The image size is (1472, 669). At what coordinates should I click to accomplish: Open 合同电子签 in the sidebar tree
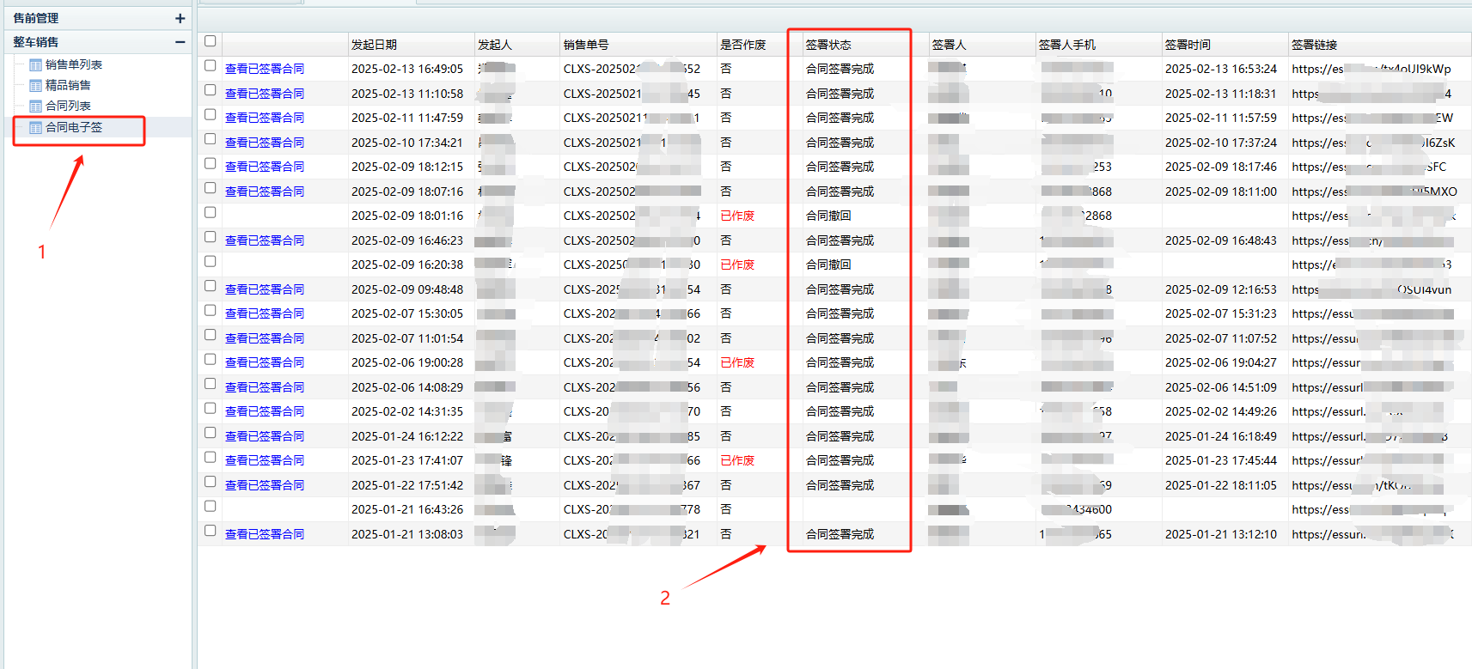[74, 127]
